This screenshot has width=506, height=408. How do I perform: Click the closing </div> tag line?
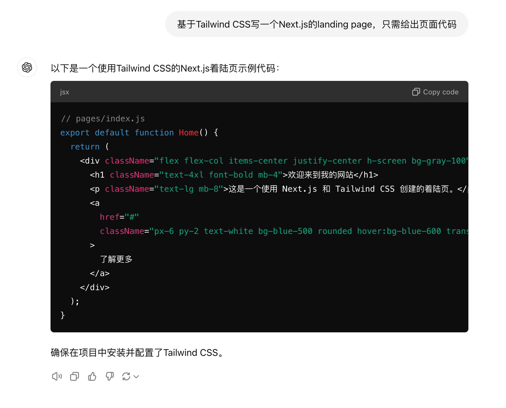point(95,287)
